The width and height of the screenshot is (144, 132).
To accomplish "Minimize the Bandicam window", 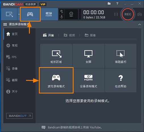I will tap(132, 4).
